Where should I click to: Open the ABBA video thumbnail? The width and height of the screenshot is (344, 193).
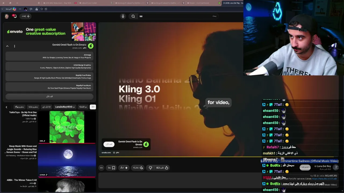tap(67, 185)
